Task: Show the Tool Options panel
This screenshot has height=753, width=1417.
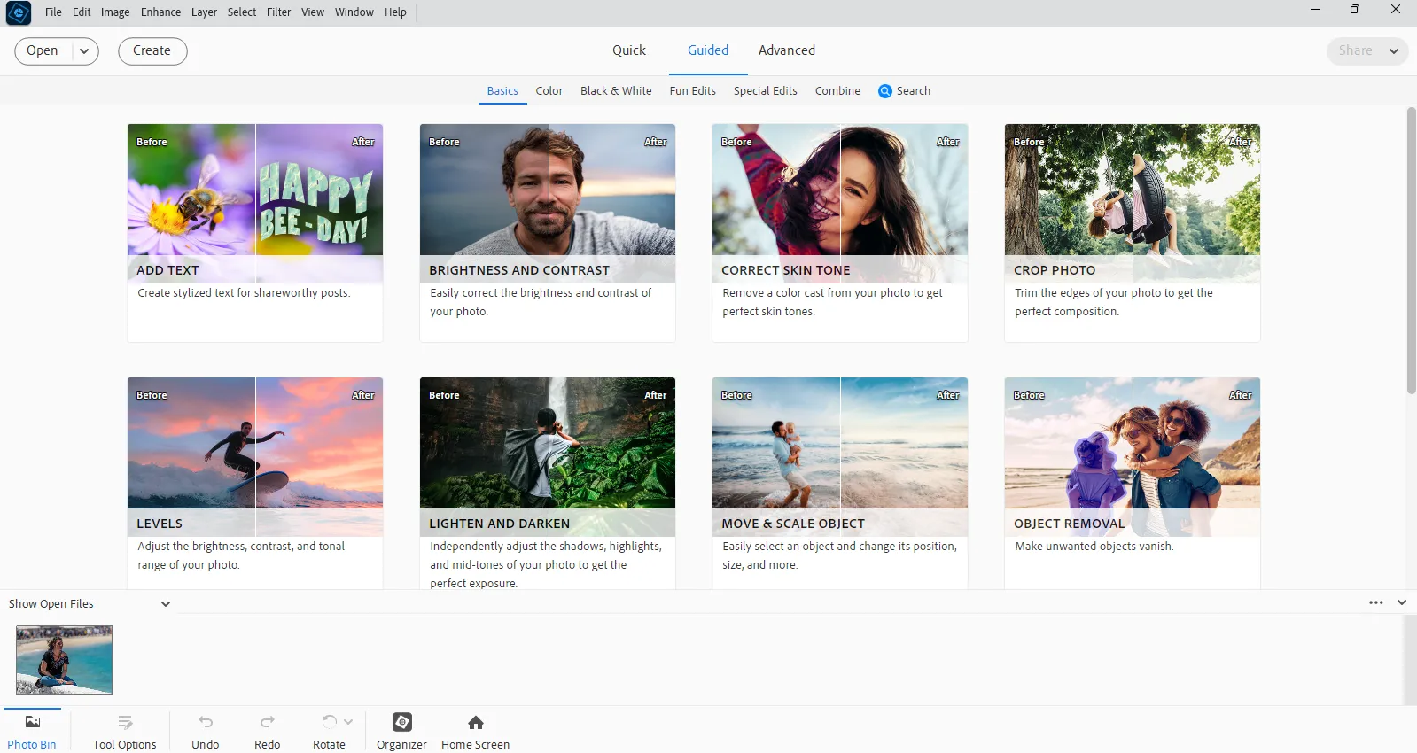Action: [x=125, y=732]
